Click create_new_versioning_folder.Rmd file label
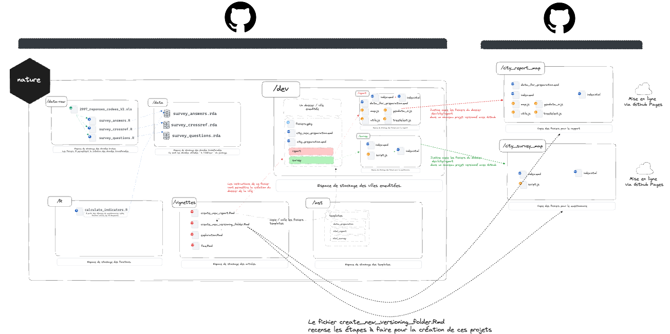This screenshot has height=334, width=670. 225,224
